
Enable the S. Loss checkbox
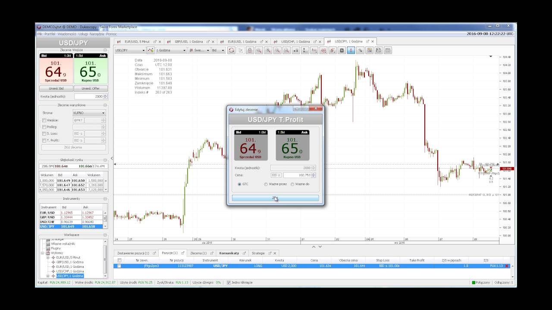(x=44, y=134)
